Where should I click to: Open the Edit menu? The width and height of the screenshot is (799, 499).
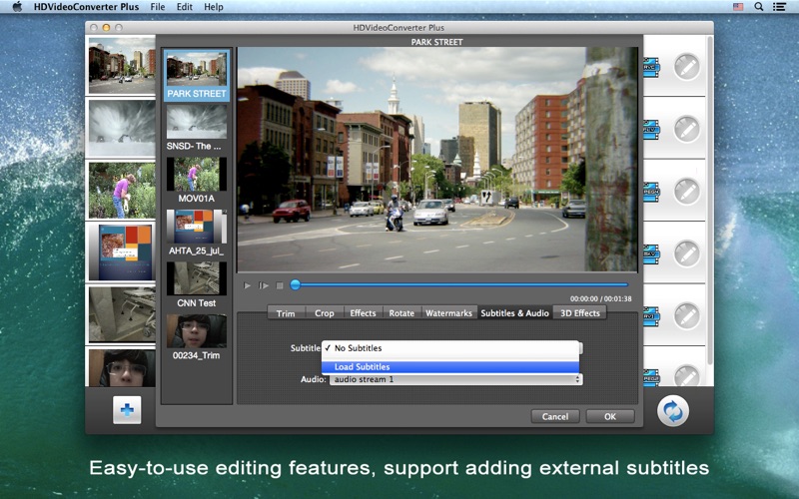coord(185,7)
